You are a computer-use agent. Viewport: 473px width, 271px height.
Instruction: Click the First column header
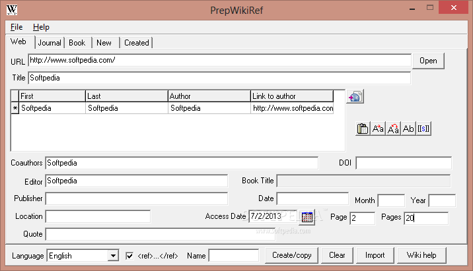pyautogui.click(x=52, y=96)
